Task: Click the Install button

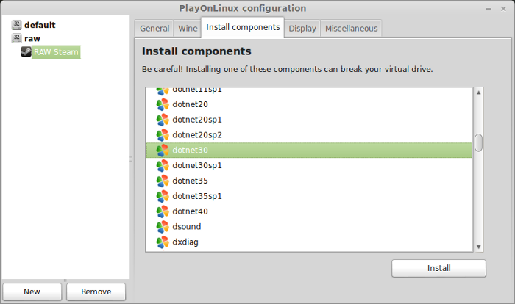Action: click(438, 268)
